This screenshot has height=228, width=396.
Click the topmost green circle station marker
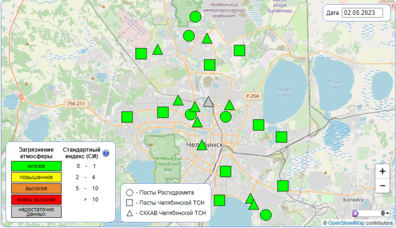point(195,17)
